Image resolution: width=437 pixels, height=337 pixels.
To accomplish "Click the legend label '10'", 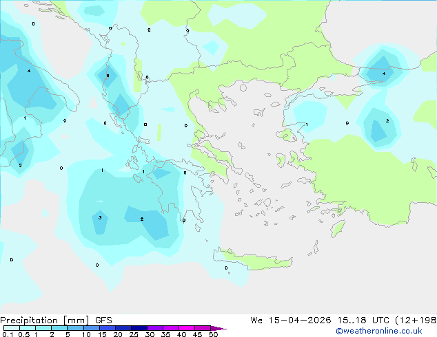I will pos(86,334).
